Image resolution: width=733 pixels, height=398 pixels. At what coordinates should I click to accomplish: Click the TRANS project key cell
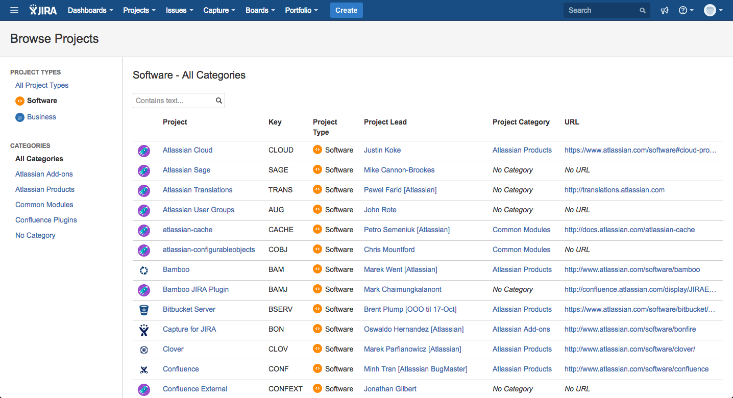[281, 190]
